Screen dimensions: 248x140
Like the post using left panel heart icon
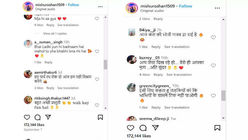[27, 117]
